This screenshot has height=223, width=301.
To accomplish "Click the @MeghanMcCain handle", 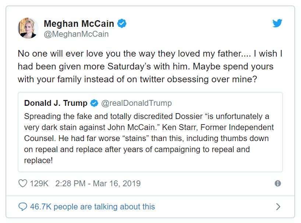I will click(x=76, y=34).
